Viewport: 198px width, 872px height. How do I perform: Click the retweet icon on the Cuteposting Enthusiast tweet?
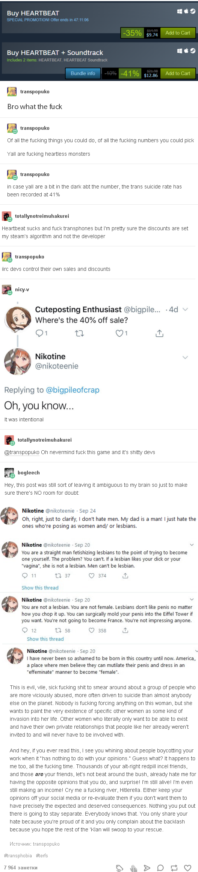click(x=80, y=333)
